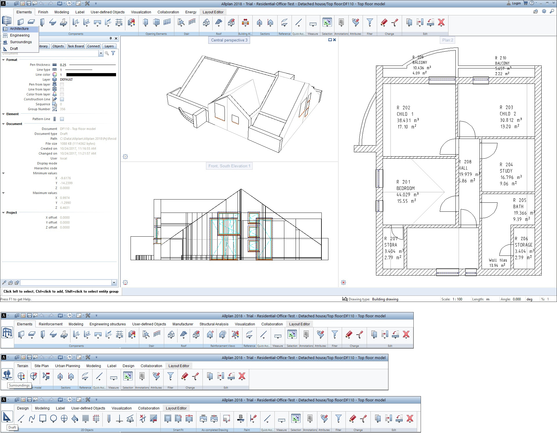Click the Login link in title bar
Image resolution: width=557 pixels, height=435 pixels.
[x=516, y=3]
